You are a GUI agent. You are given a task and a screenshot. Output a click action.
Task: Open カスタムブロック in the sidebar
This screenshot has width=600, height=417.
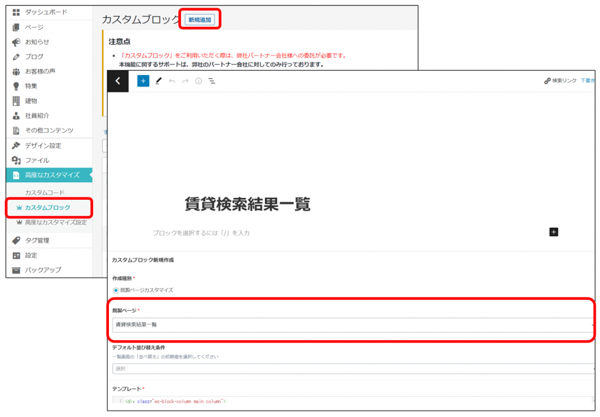point(47,207)
